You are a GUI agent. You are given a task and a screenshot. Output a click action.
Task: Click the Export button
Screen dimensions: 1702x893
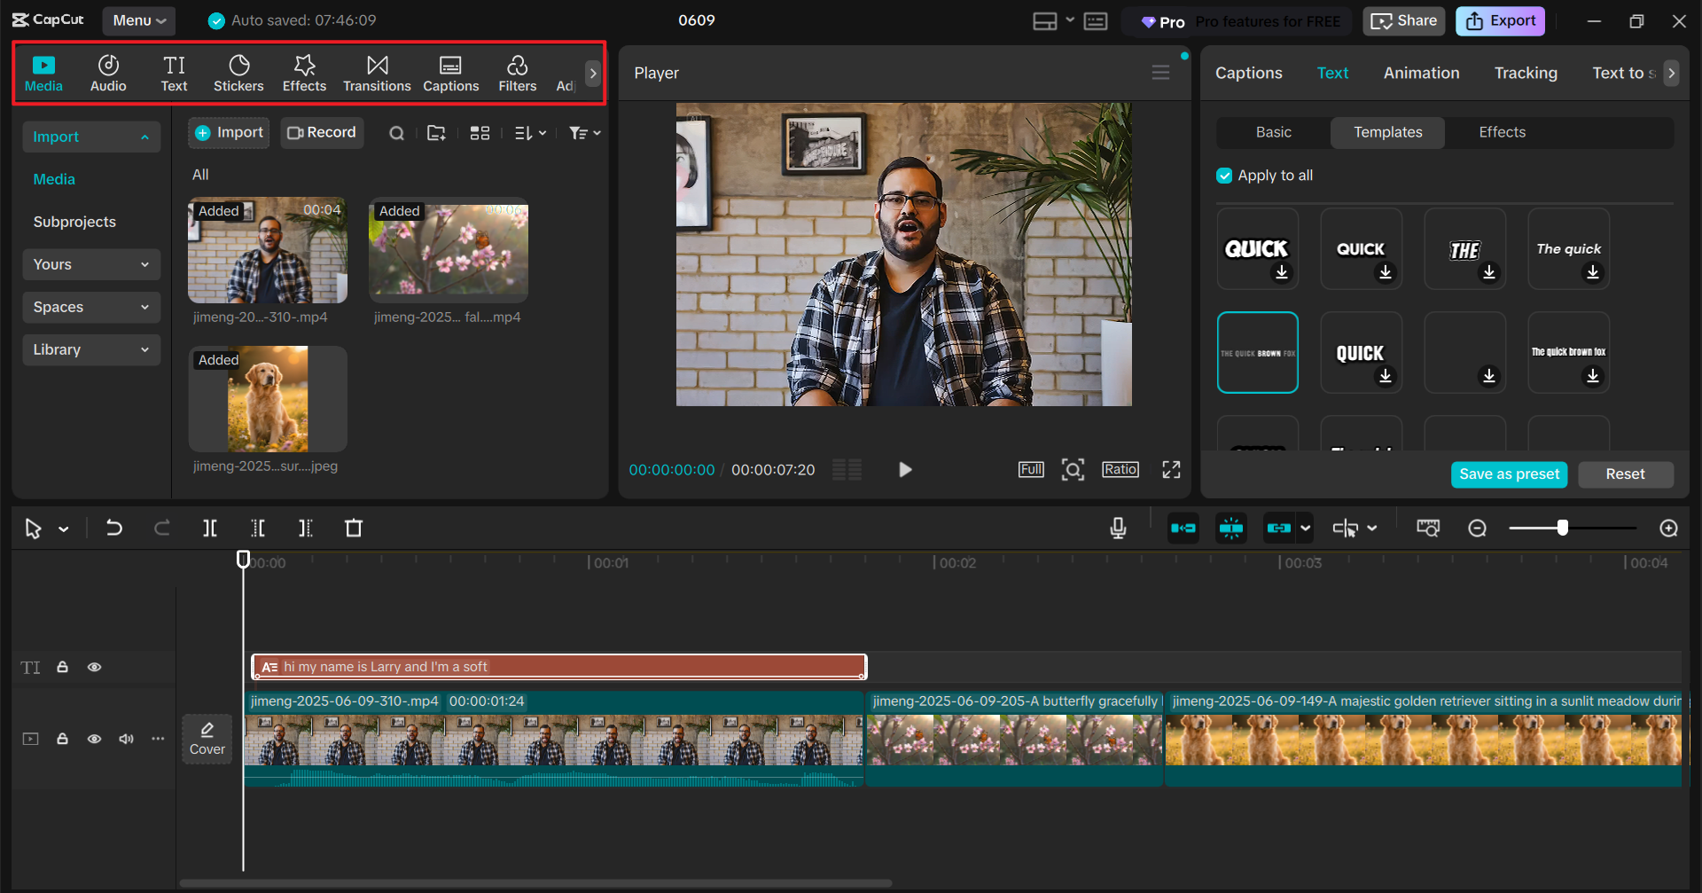[1500, 21]
